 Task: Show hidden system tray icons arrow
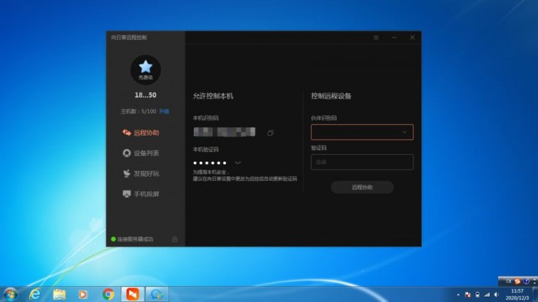[458, 294]
